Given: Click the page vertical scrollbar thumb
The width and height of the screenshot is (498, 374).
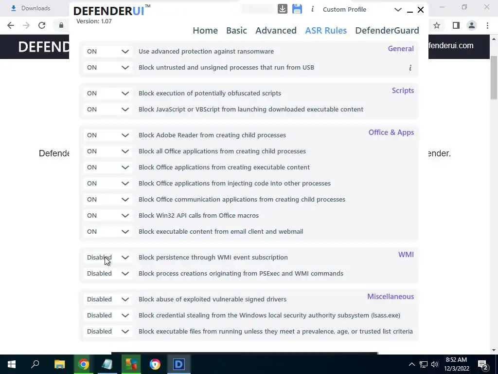Looking at the screenshot, I should pyautogui.click(x=494, y=78).
